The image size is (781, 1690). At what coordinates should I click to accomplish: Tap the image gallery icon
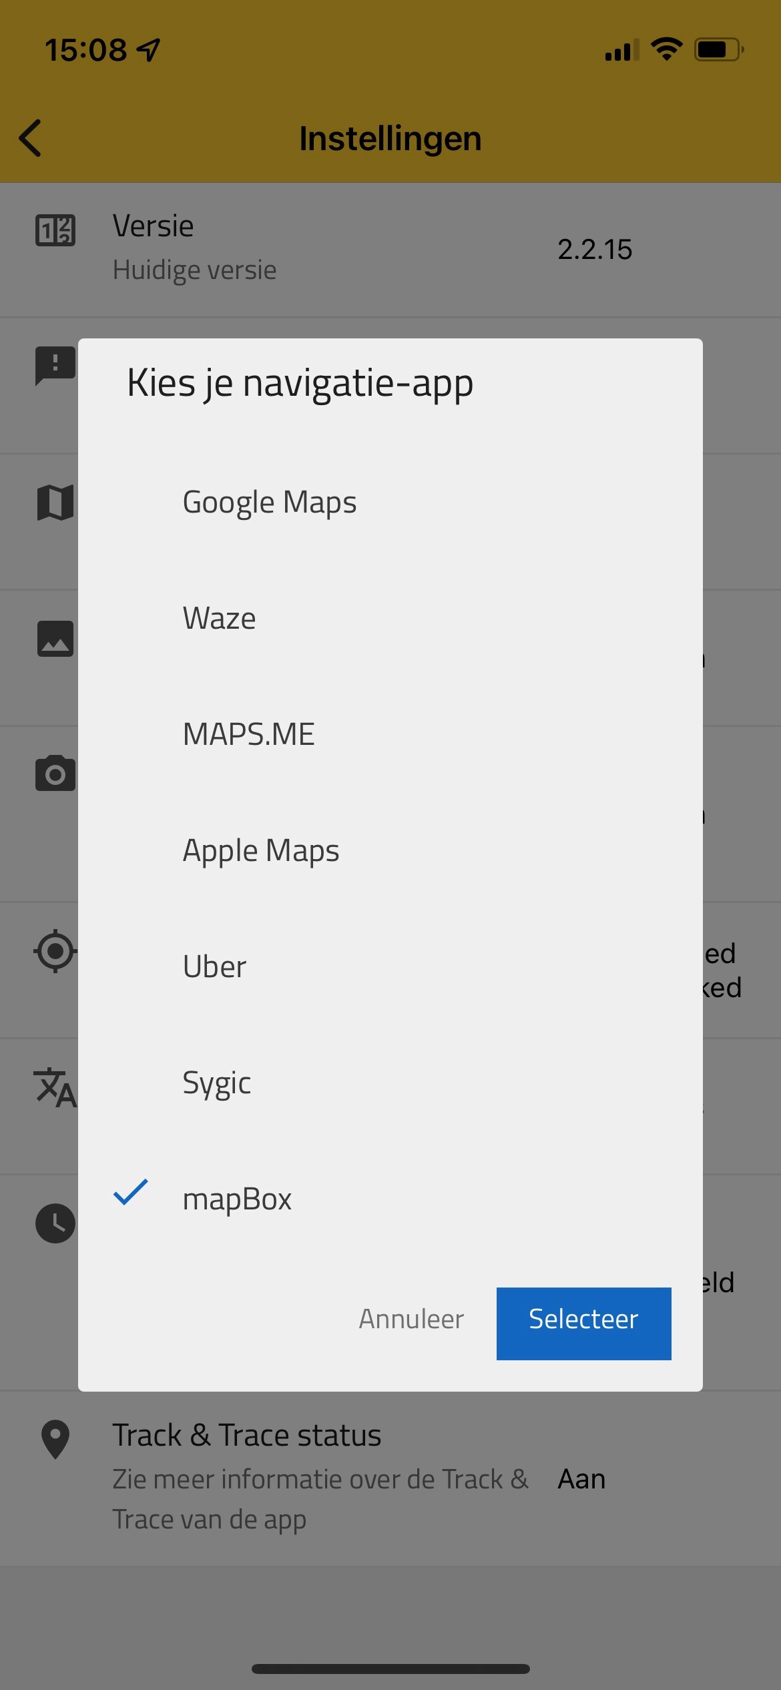pos(55,639)
